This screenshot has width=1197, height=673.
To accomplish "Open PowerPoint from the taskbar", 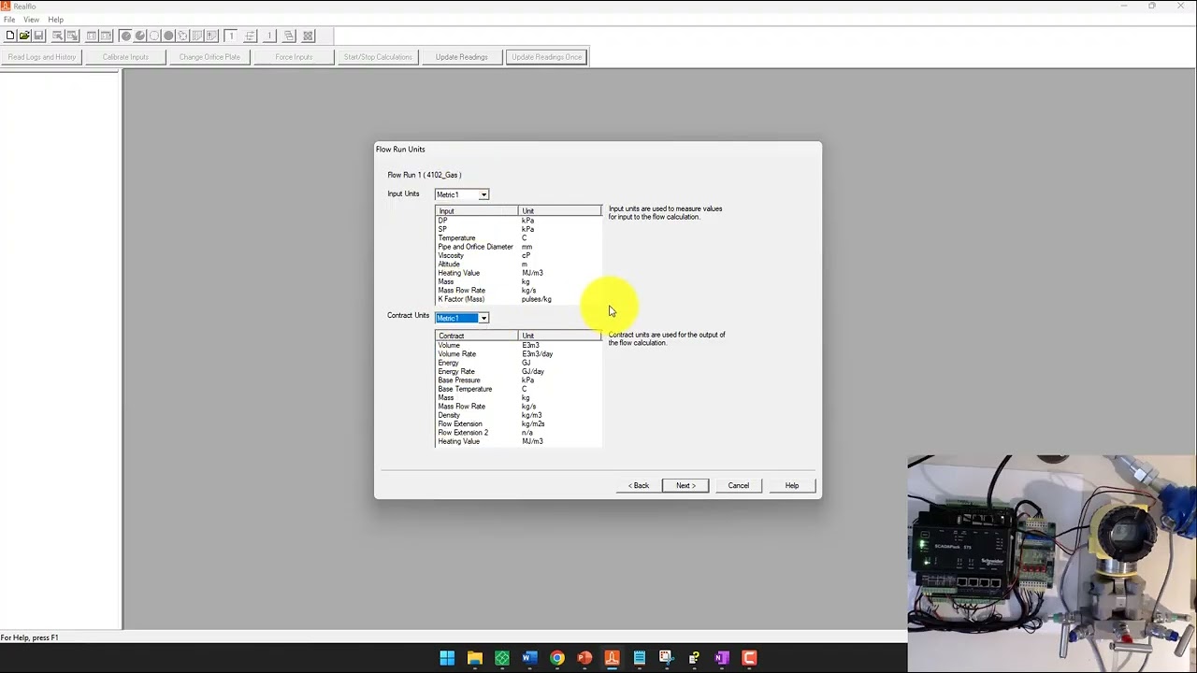I will pyautogui.click(x=584, y=658).
